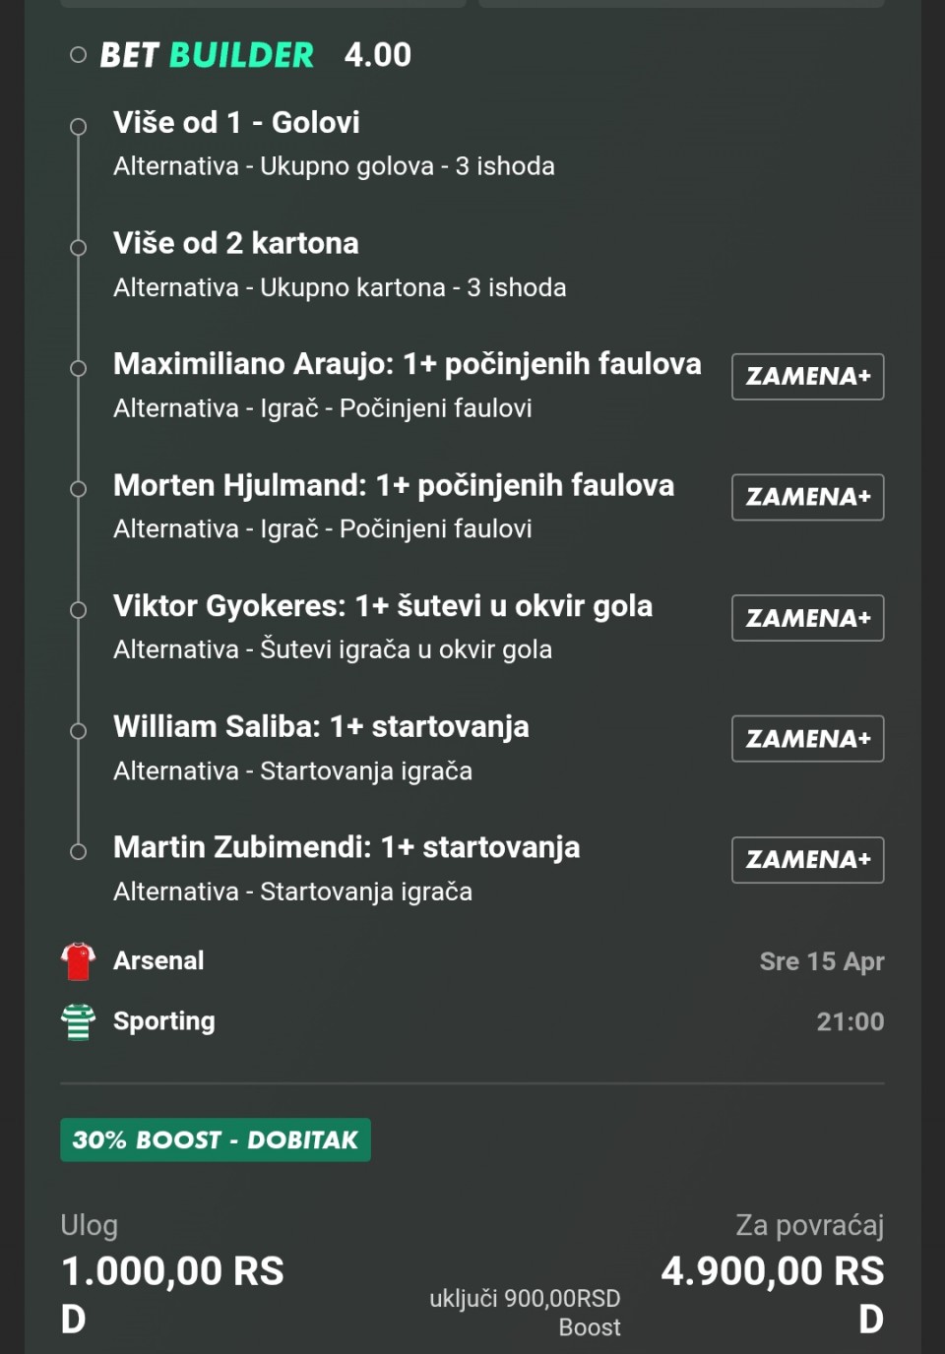
Task: Click the circle marker beside Više od 2 kartona
Action: [x=78, y=247]
